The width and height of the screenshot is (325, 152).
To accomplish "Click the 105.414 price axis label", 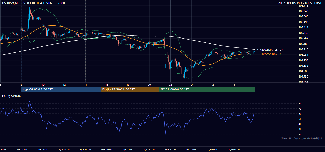I will click(x=303, y=27).
